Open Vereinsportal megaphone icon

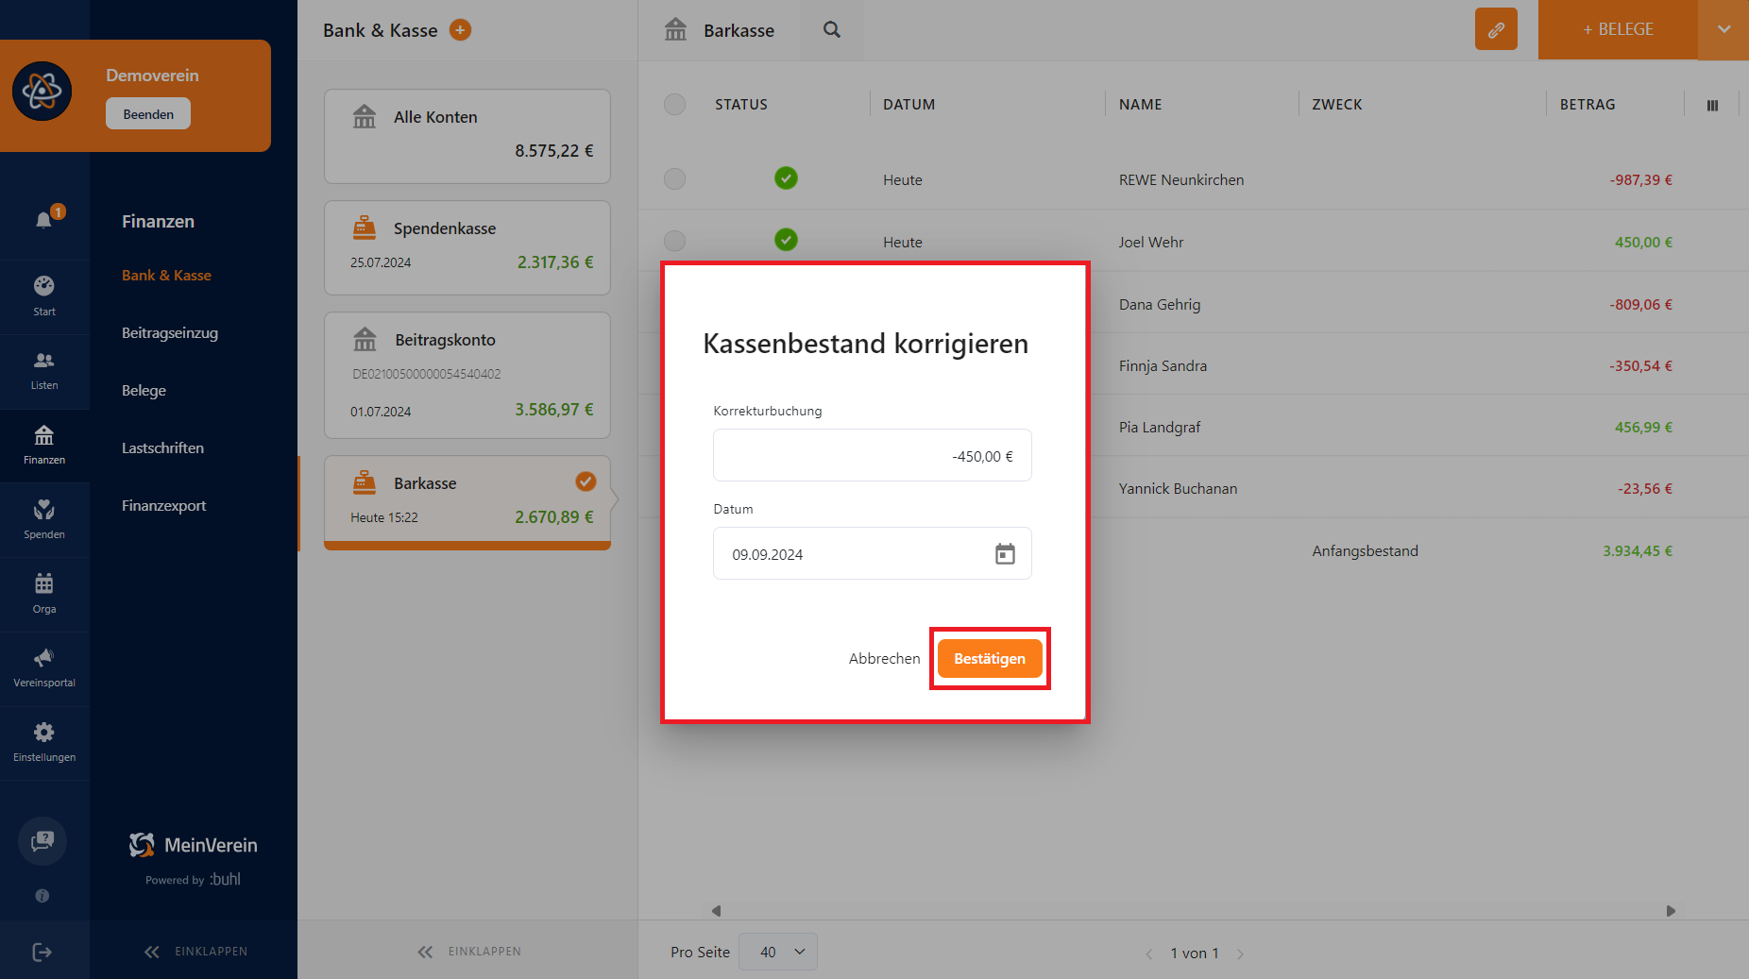[x=44, y=658]
